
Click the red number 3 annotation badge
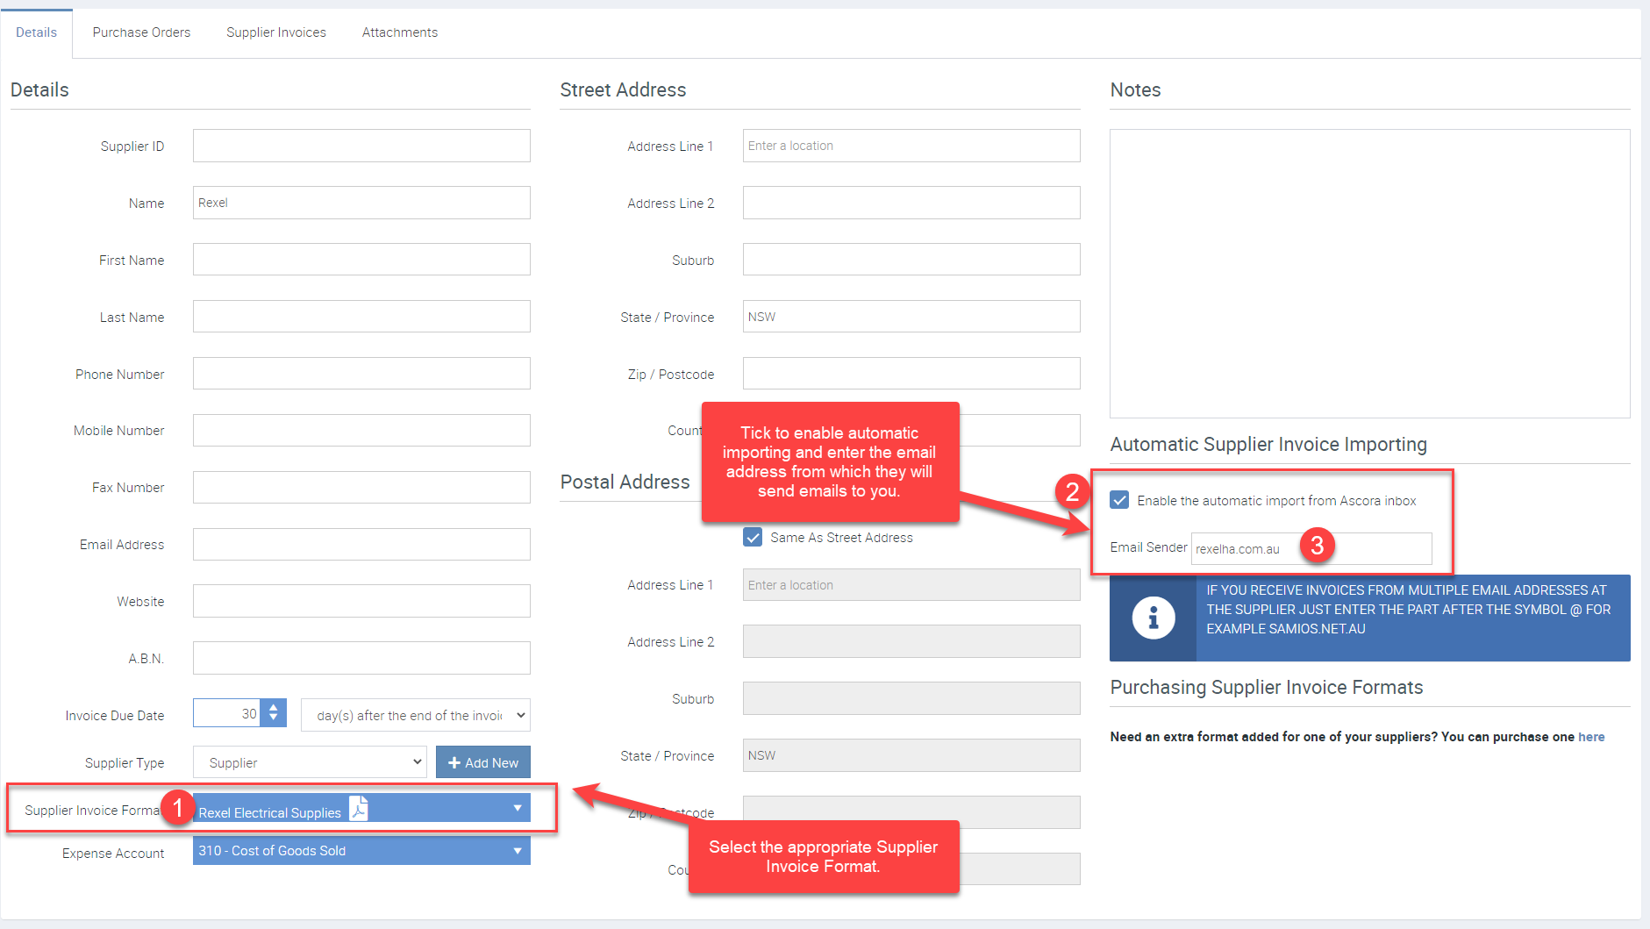pos(1317,546)
